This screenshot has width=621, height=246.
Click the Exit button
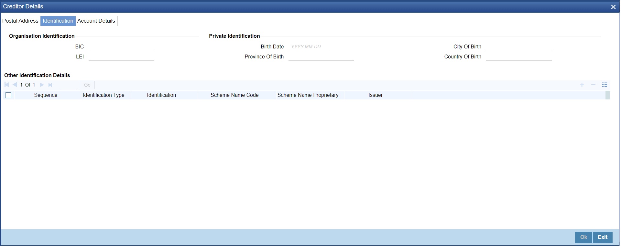tap(603, 237)
